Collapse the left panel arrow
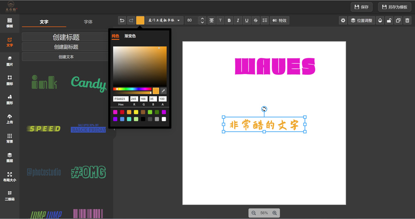Screen dimensions: 415x219 (x=114, y=130)
